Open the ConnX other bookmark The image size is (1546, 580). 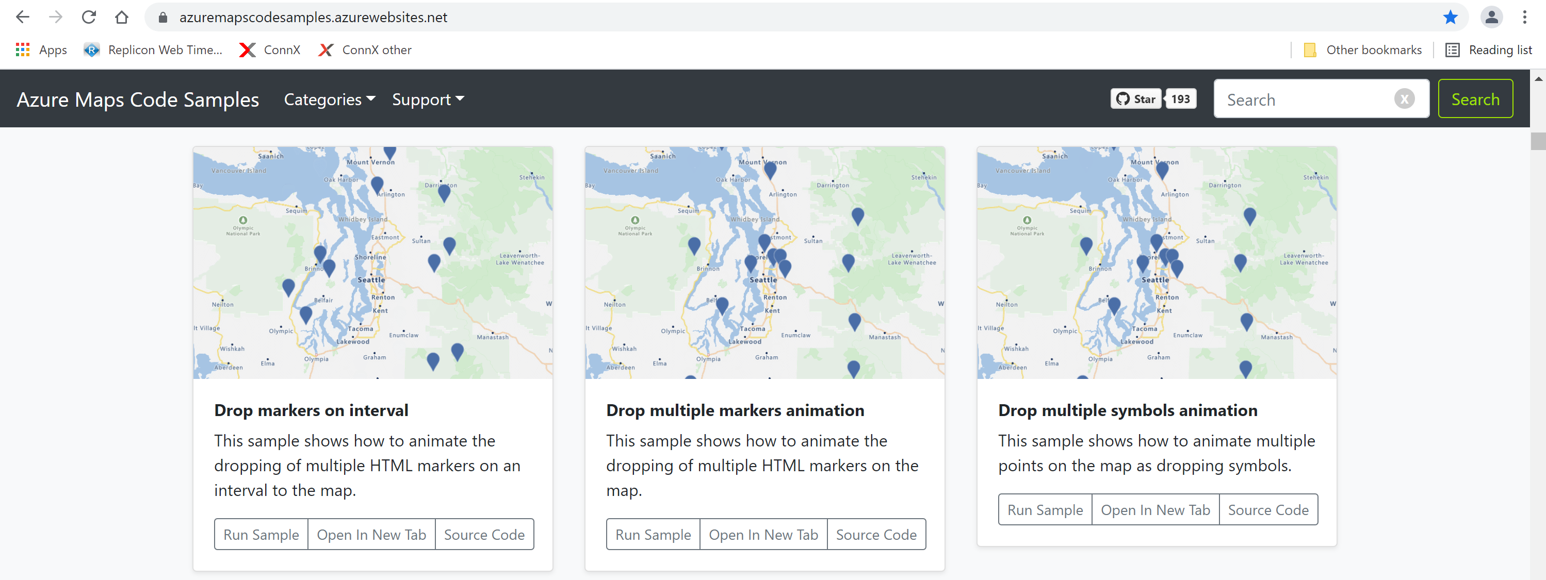pyautogui.click(x=365, y=50)
